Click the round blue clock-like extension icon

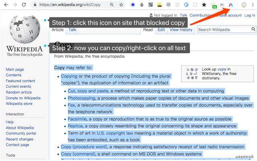[x=186, y=4]
